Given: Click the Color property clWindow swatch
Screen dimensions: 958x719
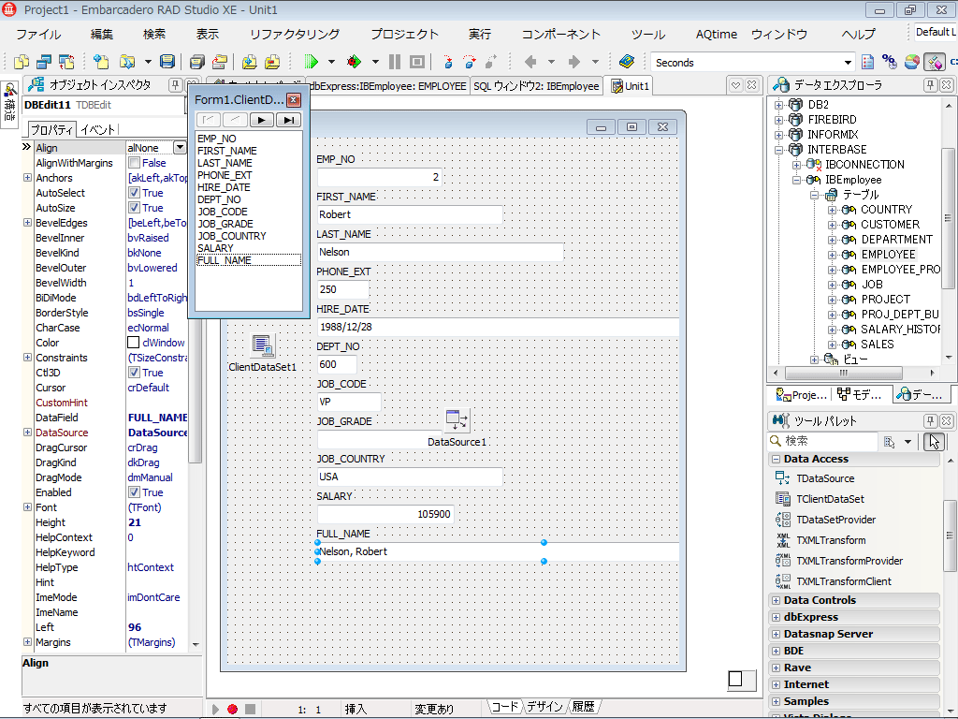Looking at the screenshot, I should [133, 343].
